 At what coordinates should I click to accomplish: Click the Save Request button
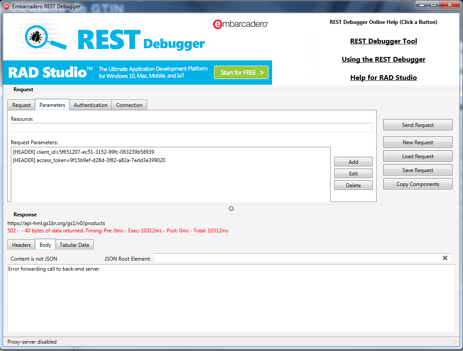[x=417, y=170]
